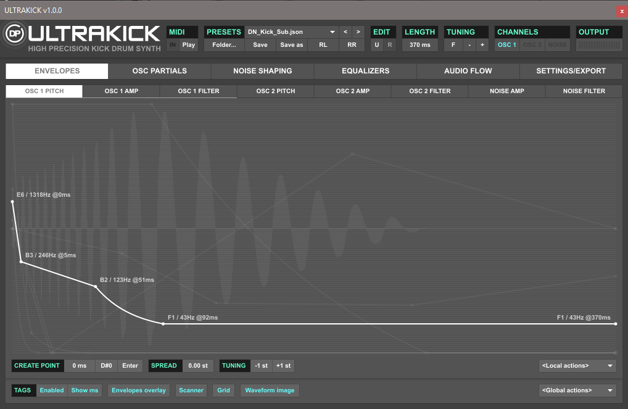Click the tuning minus button

coord(469,45)
